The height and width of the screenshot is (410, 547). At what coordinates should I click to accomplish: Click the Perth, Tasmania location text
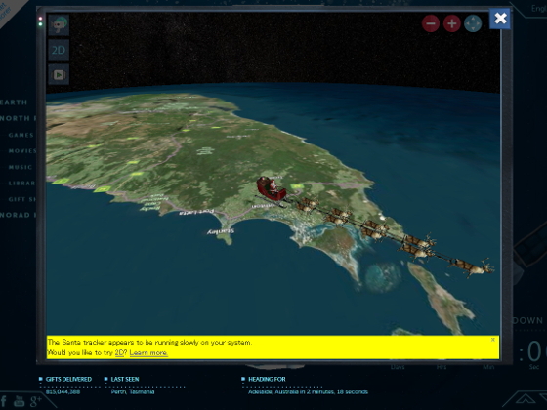(x=133, y=391)
